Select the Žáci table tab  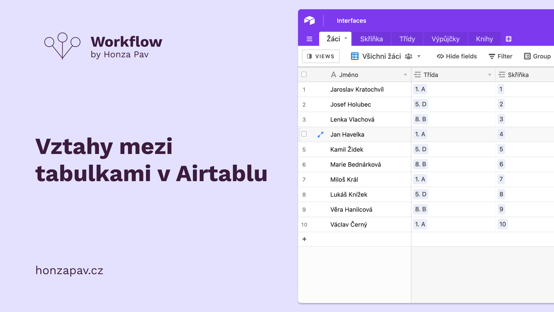point(333,39)
